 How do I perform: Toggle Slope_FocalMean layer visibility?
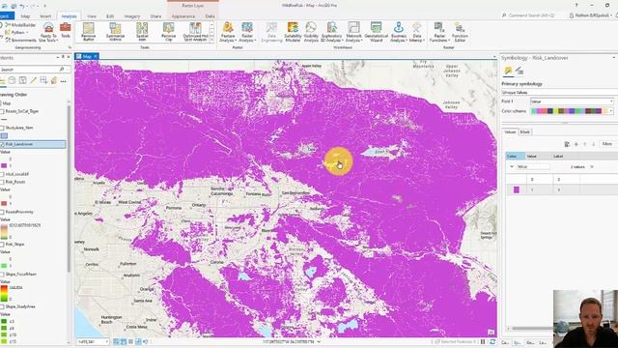pyautogui.click(x=2, y=275)
